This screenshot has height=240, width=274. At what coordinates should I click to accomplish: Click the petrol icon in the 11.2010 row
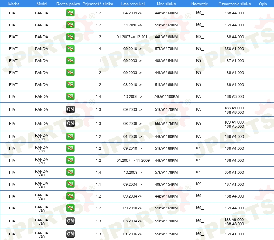click(70, 25)
